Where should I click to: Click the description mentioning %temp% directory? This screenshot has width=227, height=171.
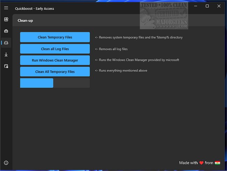pyautogui.click(x=139, y=37)
